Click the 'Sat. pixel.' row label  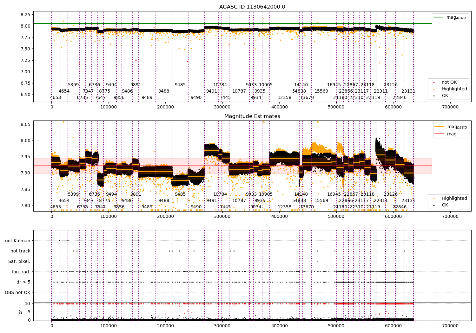(19, 261)
